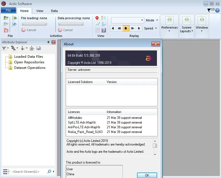Switch to the Data ribbon tab
Screen dimensions: 221x178
[54, 11]
